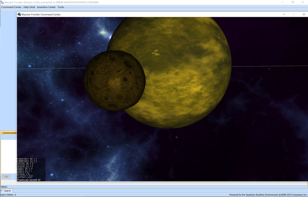Viewport: 308px width, 197px height.
Task: Select the Communications tab
Action: point(9,133)
